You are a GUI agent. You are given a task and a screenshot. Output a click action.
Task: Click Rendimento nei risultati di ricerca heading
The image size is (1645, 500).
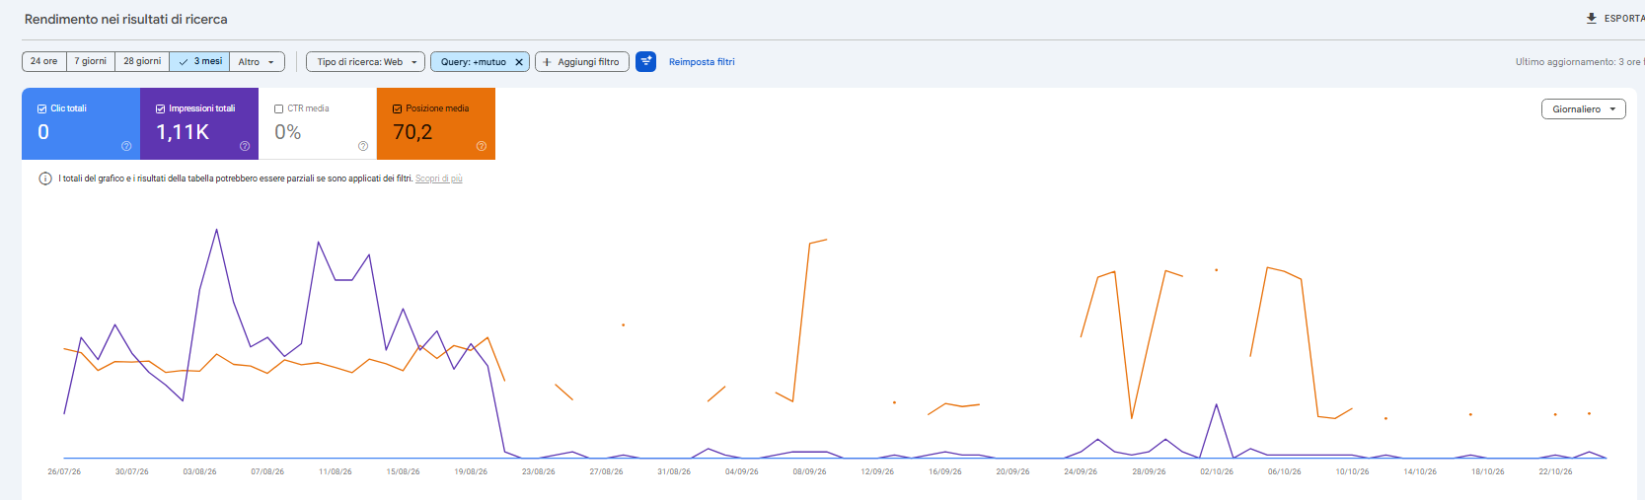[x=126, y=19]
